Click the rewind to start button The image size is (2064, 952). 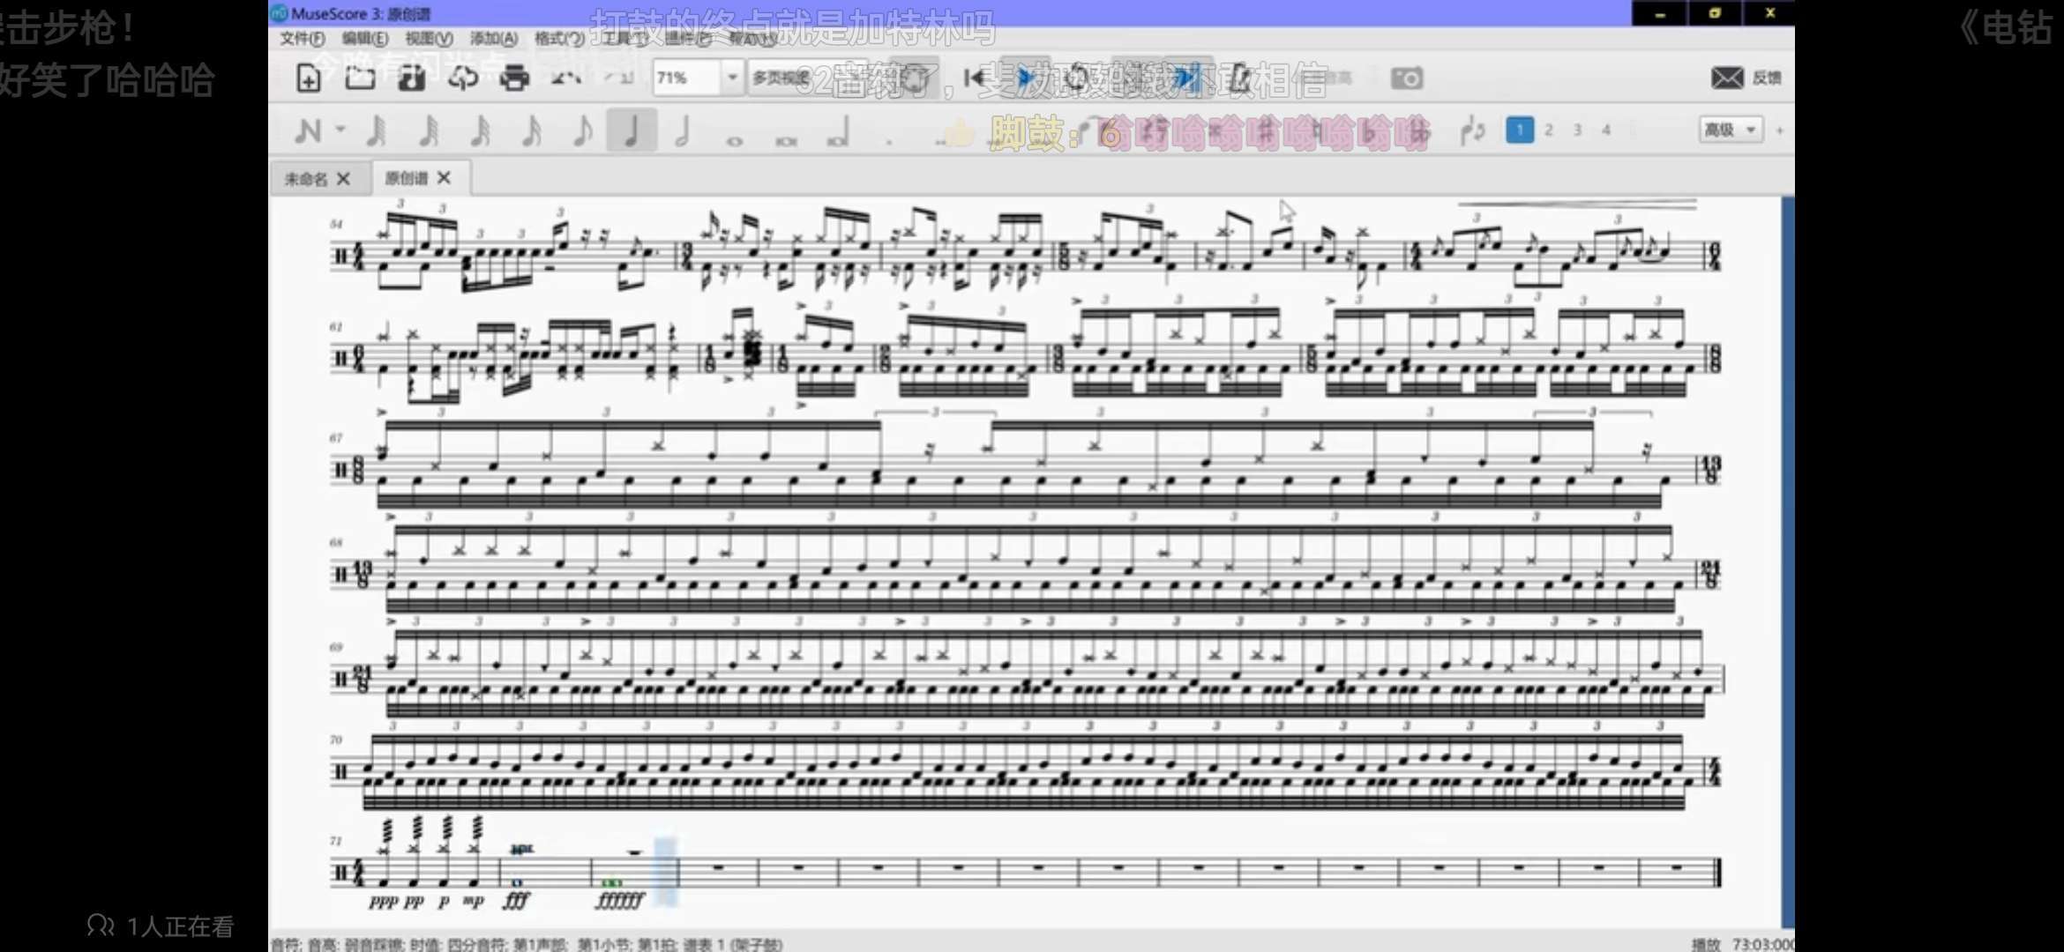tap(975, 78)
